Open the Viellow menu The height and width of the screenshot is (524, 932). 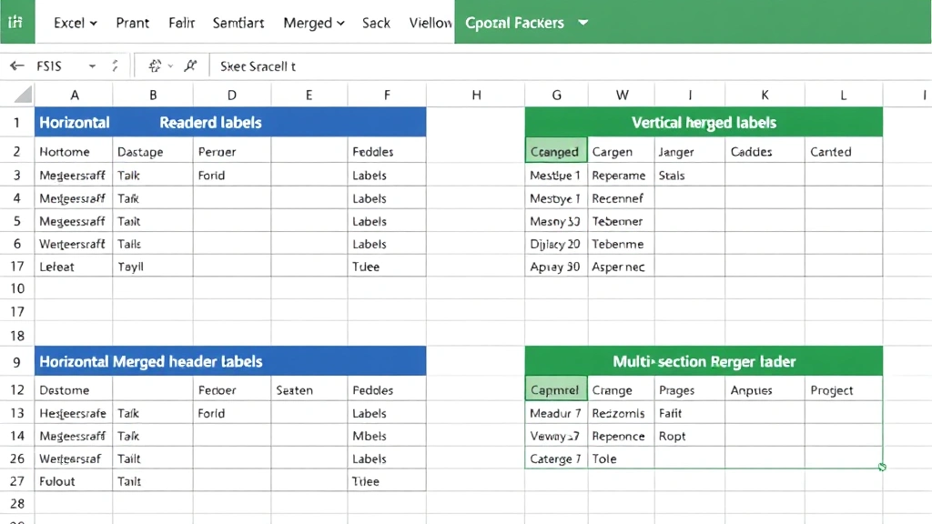430,23
